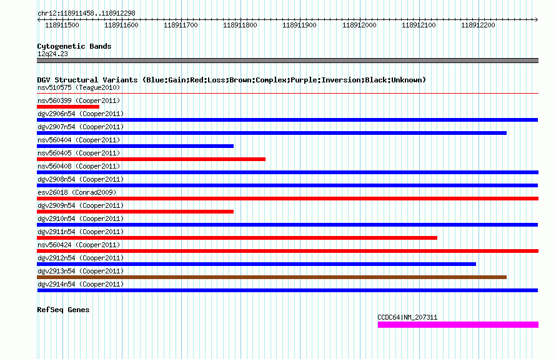Viewport: 556px width, 359px height.
Task: Click ruler position 118912200
Action: click(x=478, y=25)
